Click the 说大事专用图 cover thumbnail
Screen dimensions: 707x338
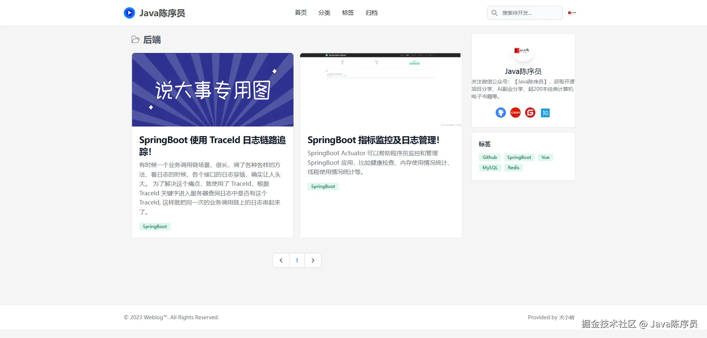tap(213, 90)
